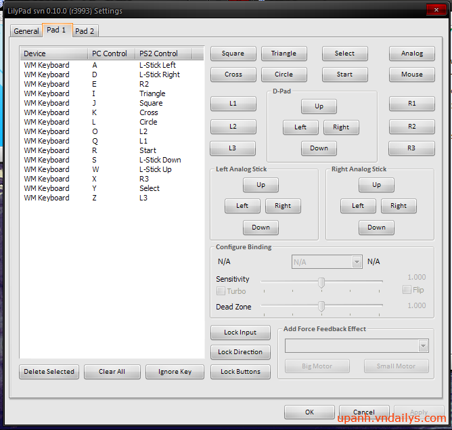Image resolution: width=452 pixels, height=430 pixels.
Task: Select the L-Stick Right binding row
Action: click(x=112, y=74)
